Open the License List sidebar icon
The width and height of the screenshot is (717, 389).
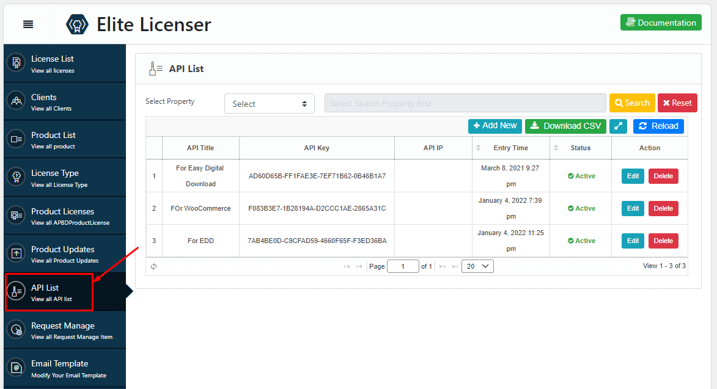(15, 62)
